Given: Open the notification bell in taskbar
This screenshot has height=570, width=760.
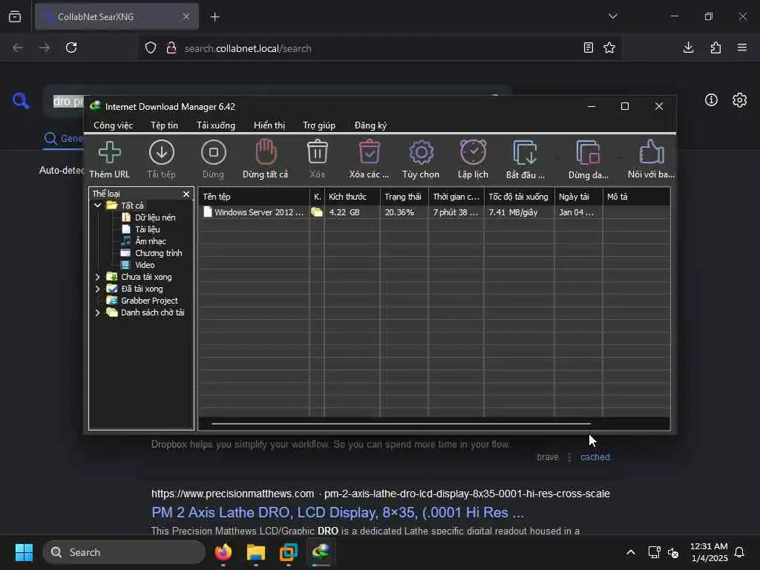Looking at the screenshot, I should tap(739, 552).
